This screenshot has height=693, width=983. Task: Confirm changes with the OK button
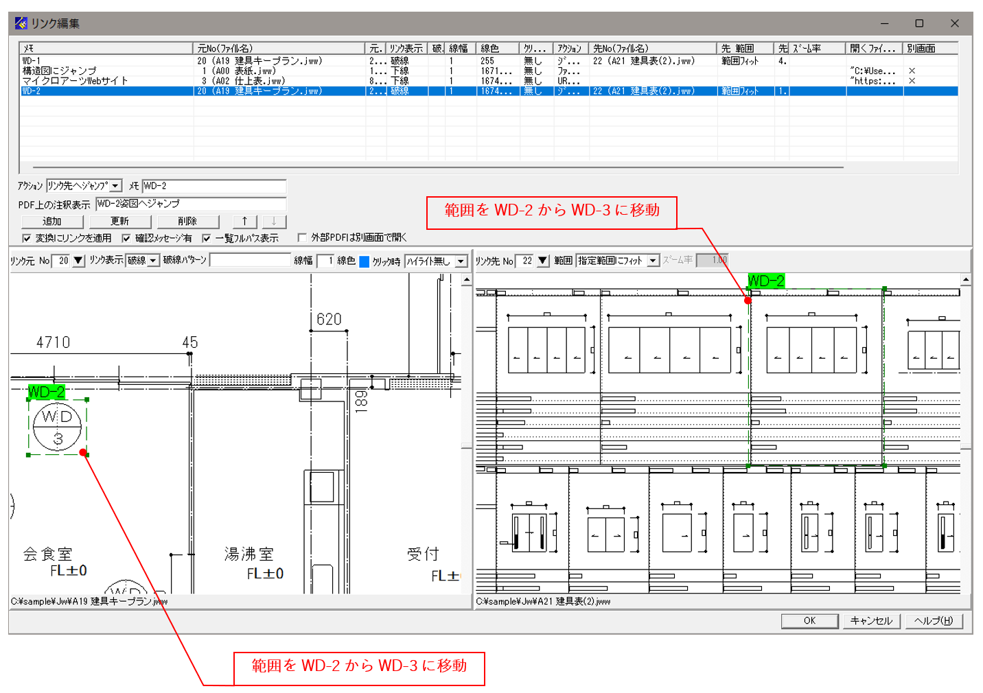click(809, 620)
